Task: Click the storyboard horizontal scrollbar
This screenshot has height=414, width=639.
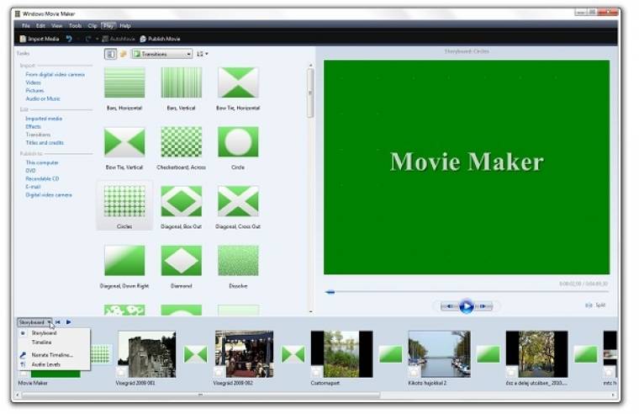Action: coord(200,395)
